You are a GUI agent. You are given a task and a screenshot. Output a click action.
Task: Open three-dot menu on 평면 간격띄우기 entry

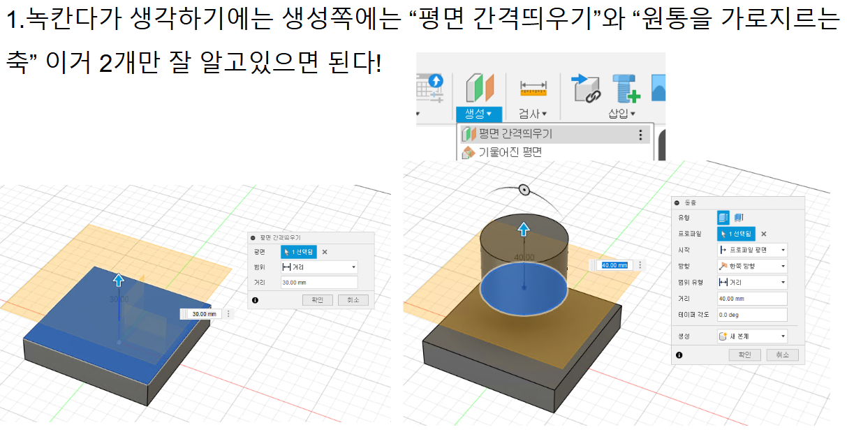click(640, 134)
